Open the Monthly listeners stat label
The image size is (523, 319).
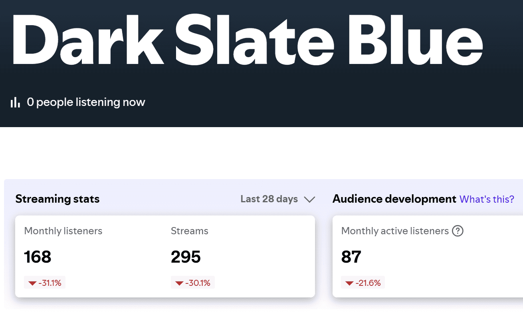[63, 231]
